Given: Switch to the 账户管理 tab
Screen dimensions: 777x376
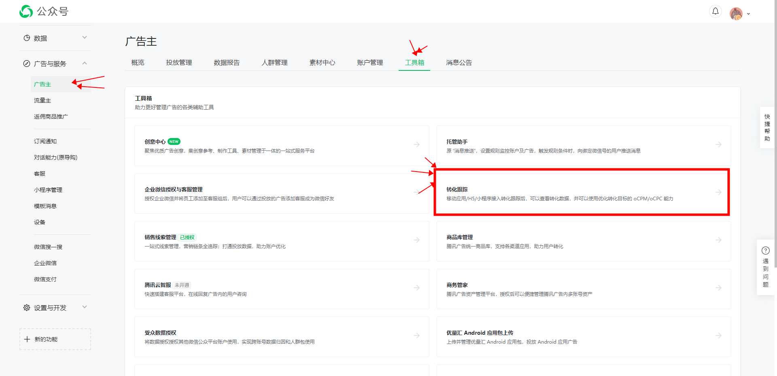Looking at the screenshot, I should (370, 62).
